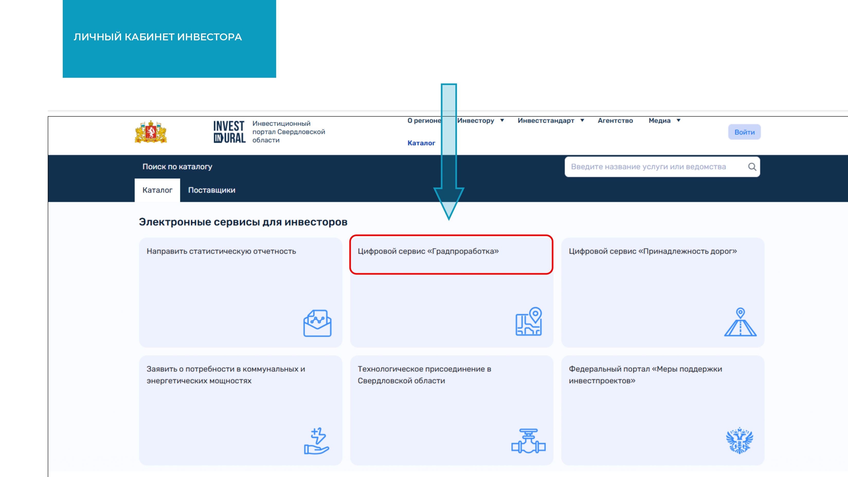Expand the Инвестстандарт dropdown menu

(551, 120)
